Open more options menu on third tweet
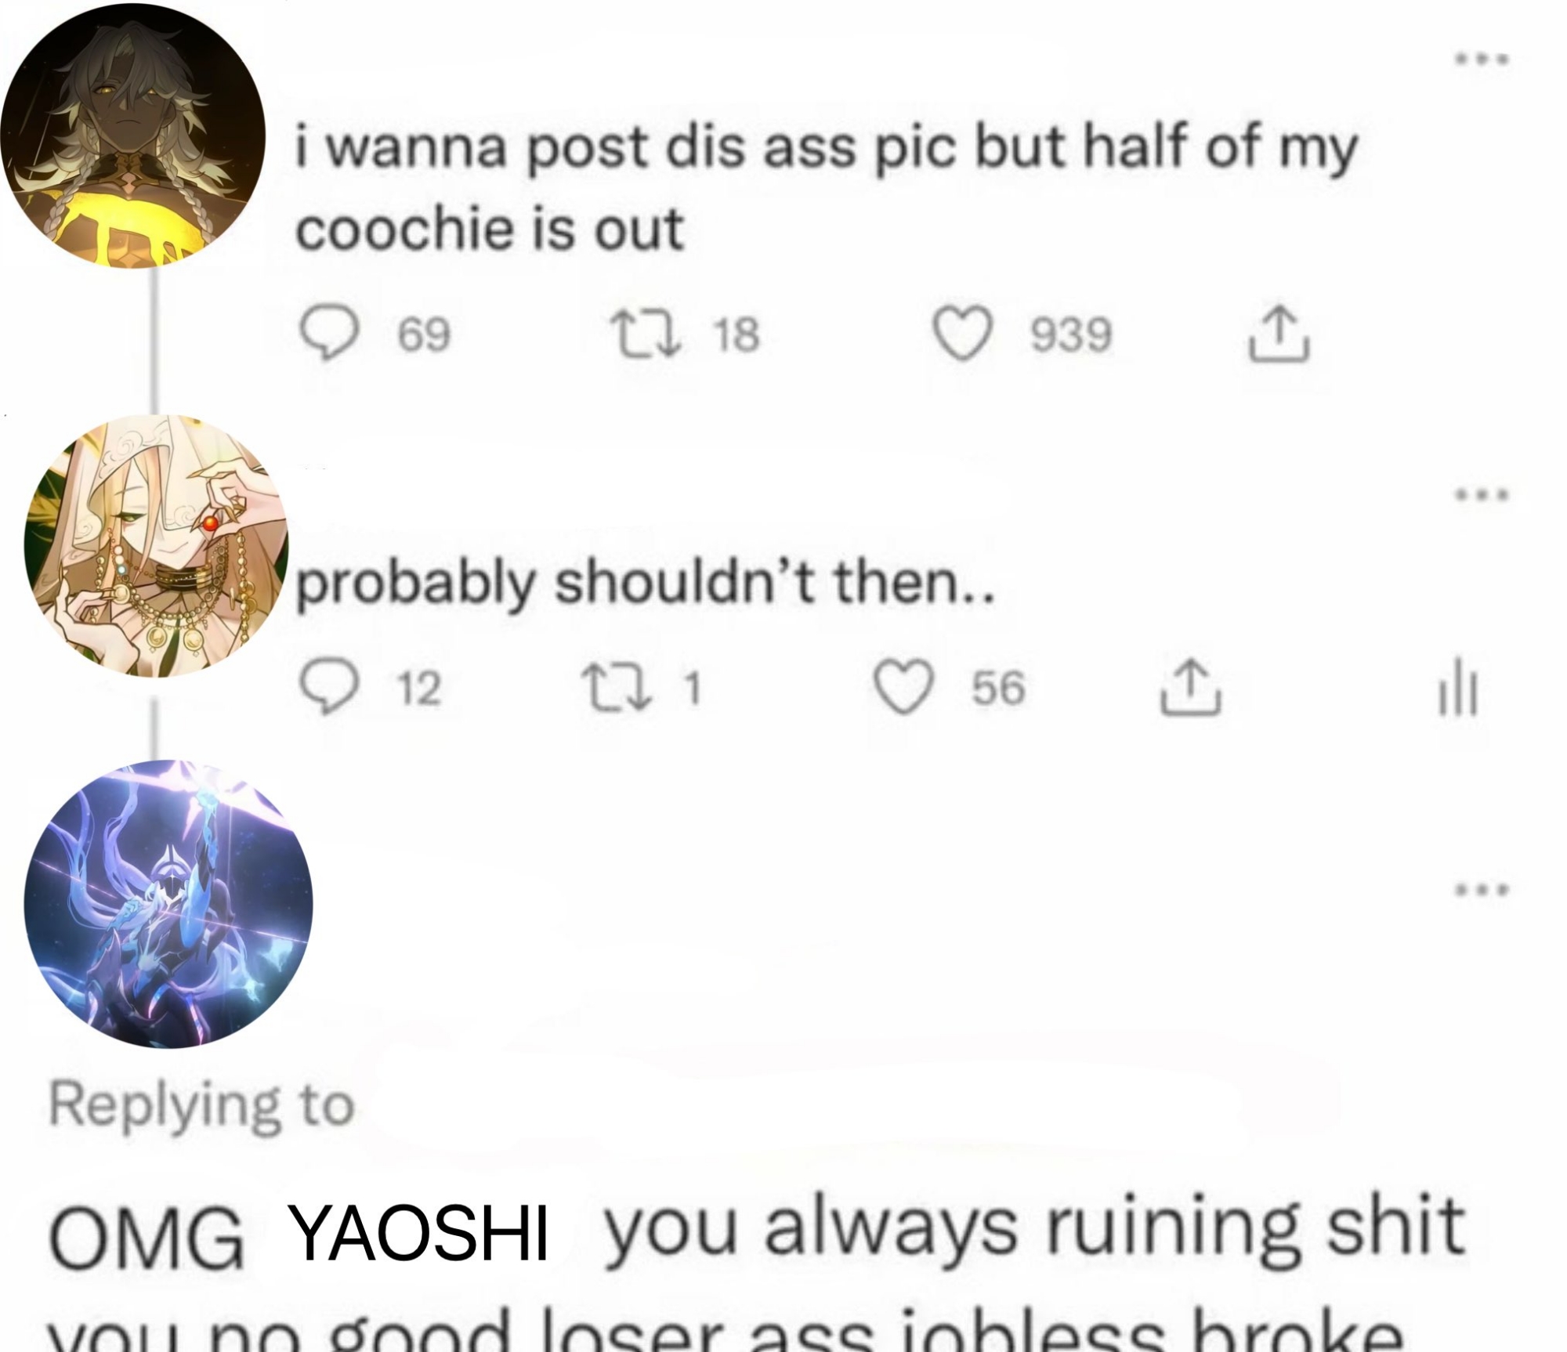The width and height of the screenshot is (1567, 1352). (x=1478, y=889)
